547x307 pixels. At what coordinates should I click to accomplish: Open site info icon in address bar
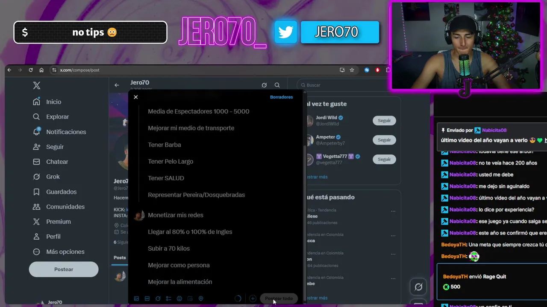[54, 70]
